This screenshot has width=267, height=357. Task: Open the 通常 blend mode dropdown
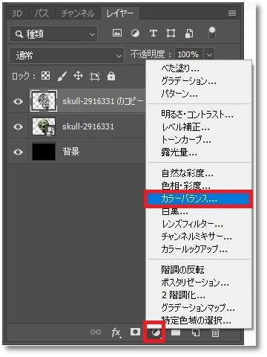coord(67,55)
